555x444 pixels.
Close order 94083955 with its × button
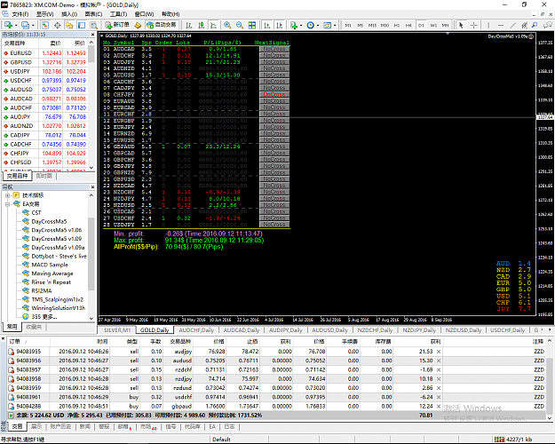(439, 352)
